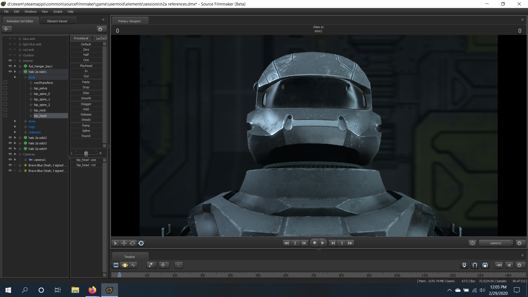Collapse the Body group node

[25, 77]
